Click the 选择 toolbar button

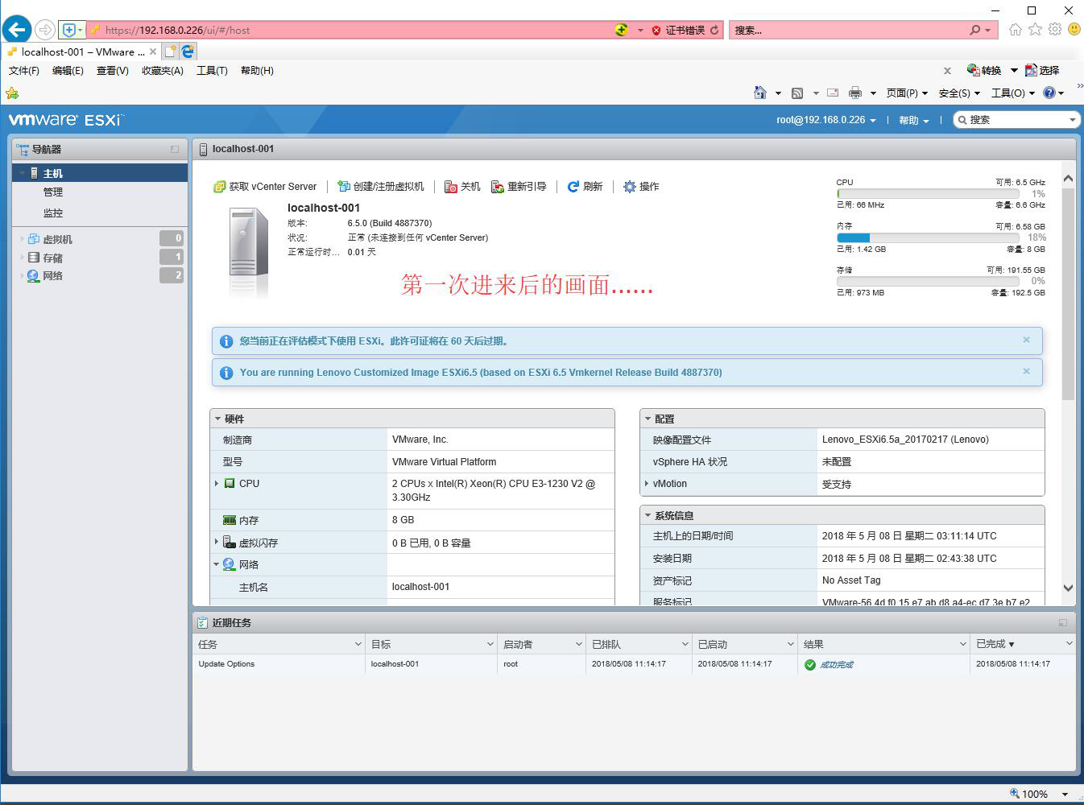pos(1042,71)
